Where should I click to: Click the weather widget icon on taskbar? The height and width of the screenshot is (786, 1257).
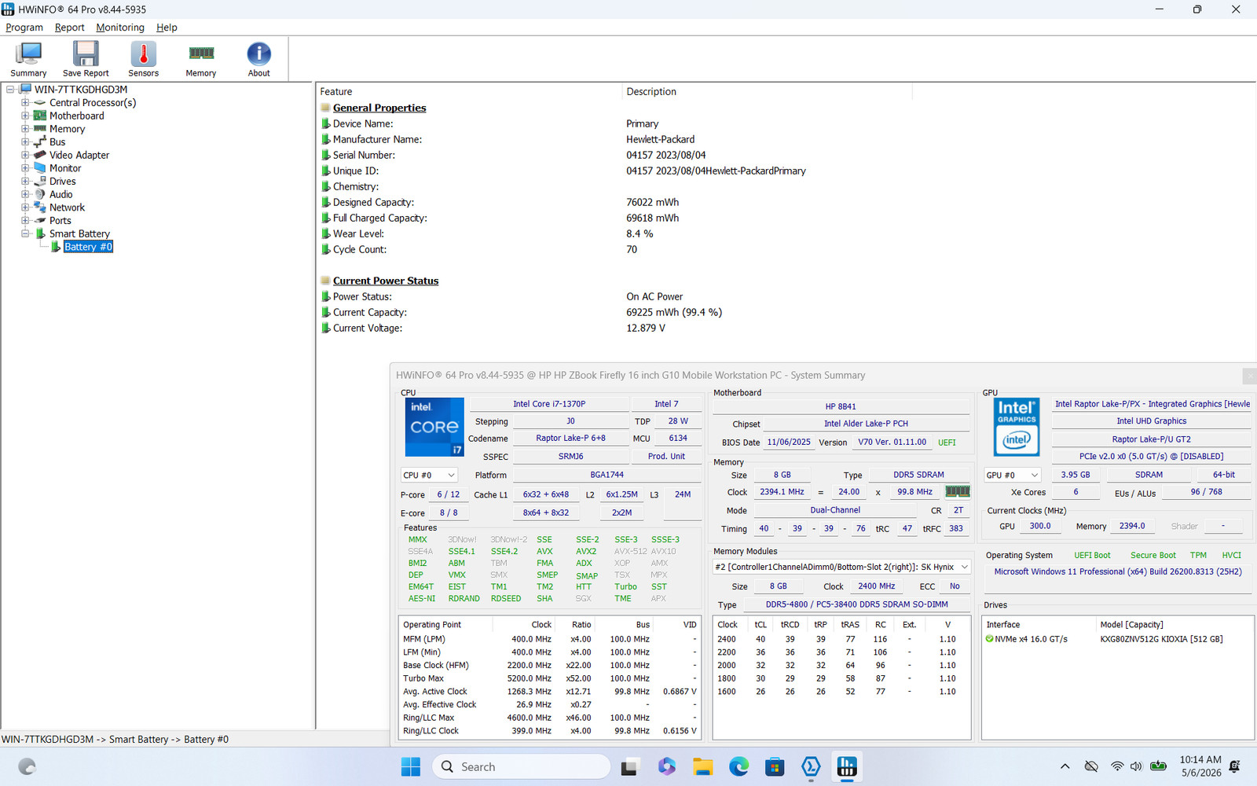(27, 766)
